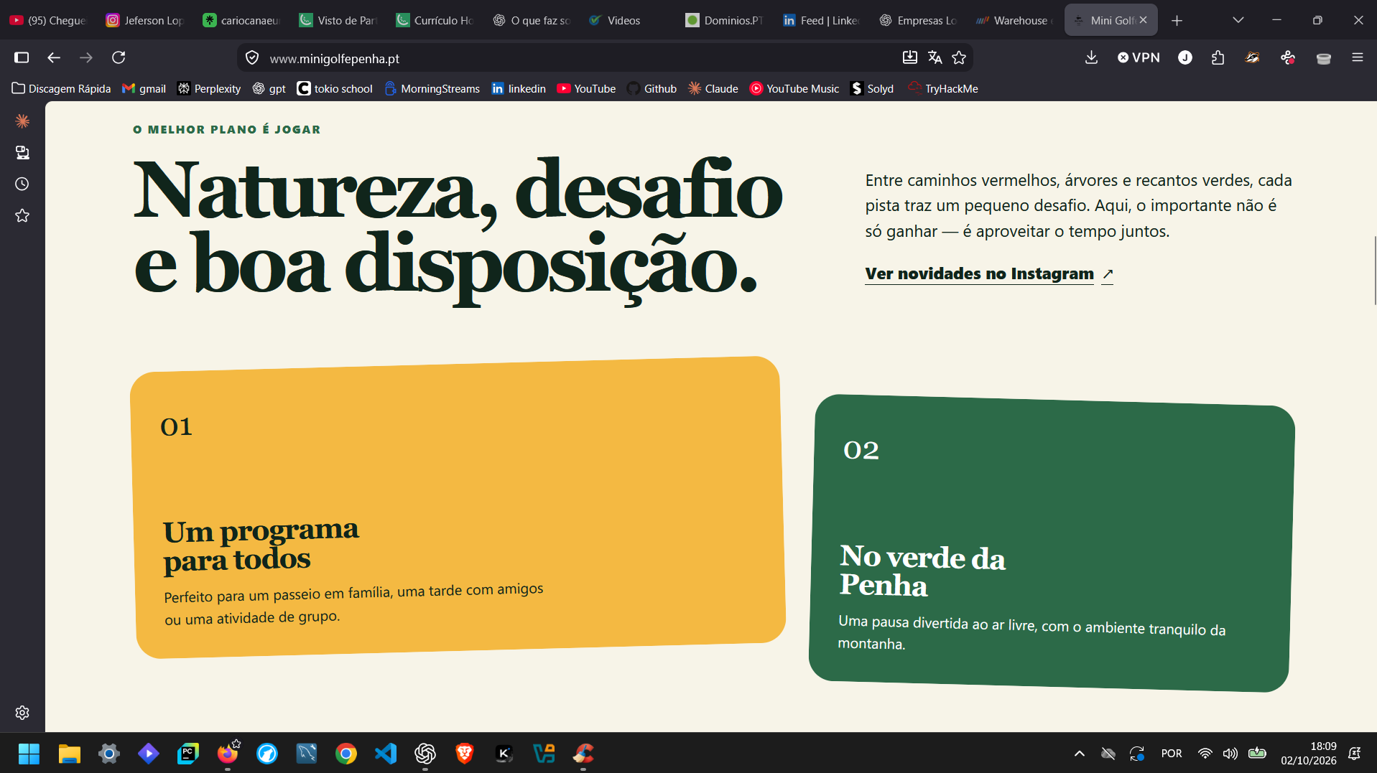Switch to the Visto de Par tab

tap(338, 20)
